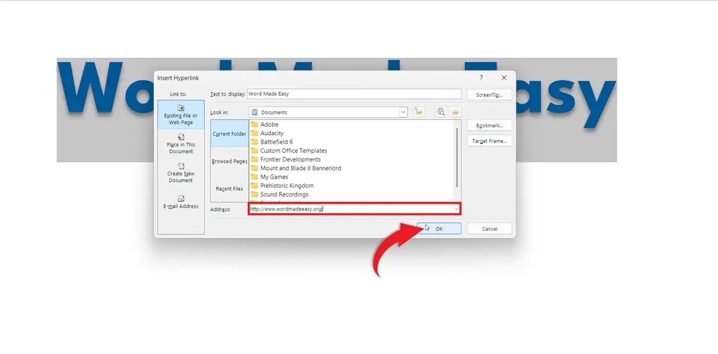This screenshot has width=718, height=354.
Task: Select the Frontier Developments folder
Action: 286,160
